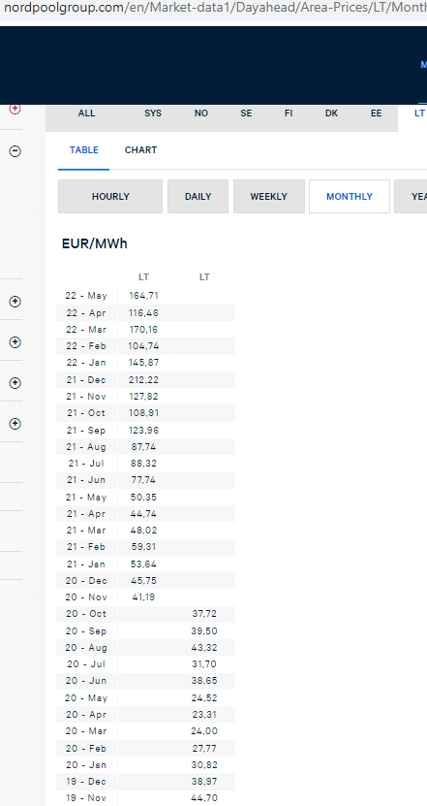Expand the plus circle beside the 22 - May row
The width and height of the screenshot is (427, 806).
pos(15,302)
